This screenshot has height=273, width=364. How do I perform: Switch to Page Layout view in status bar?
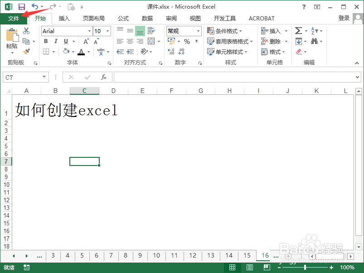(x=250, y=268)
